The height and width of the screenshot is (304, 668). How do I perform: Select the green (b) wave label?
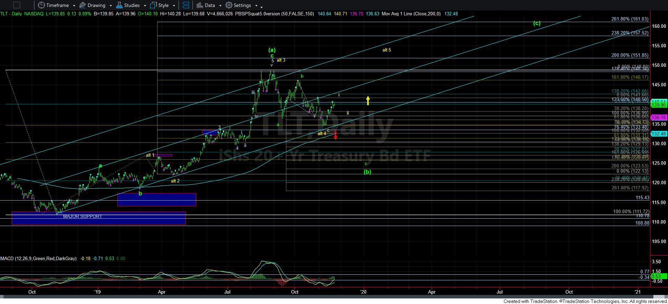coord(367,172)
